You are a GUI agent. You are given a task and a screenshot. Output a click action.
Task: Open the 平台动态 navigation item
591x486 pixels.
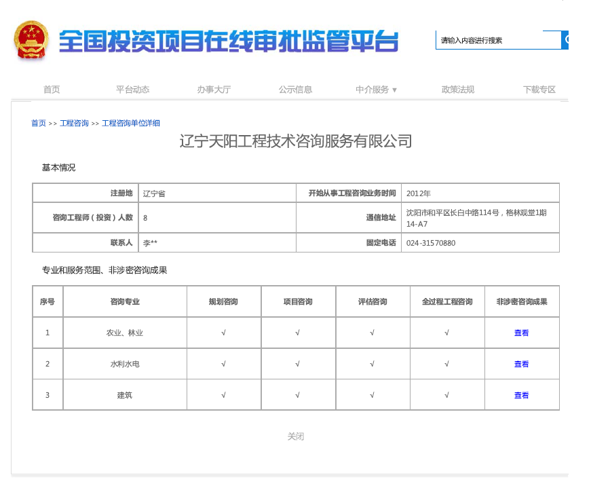(133, 90)
